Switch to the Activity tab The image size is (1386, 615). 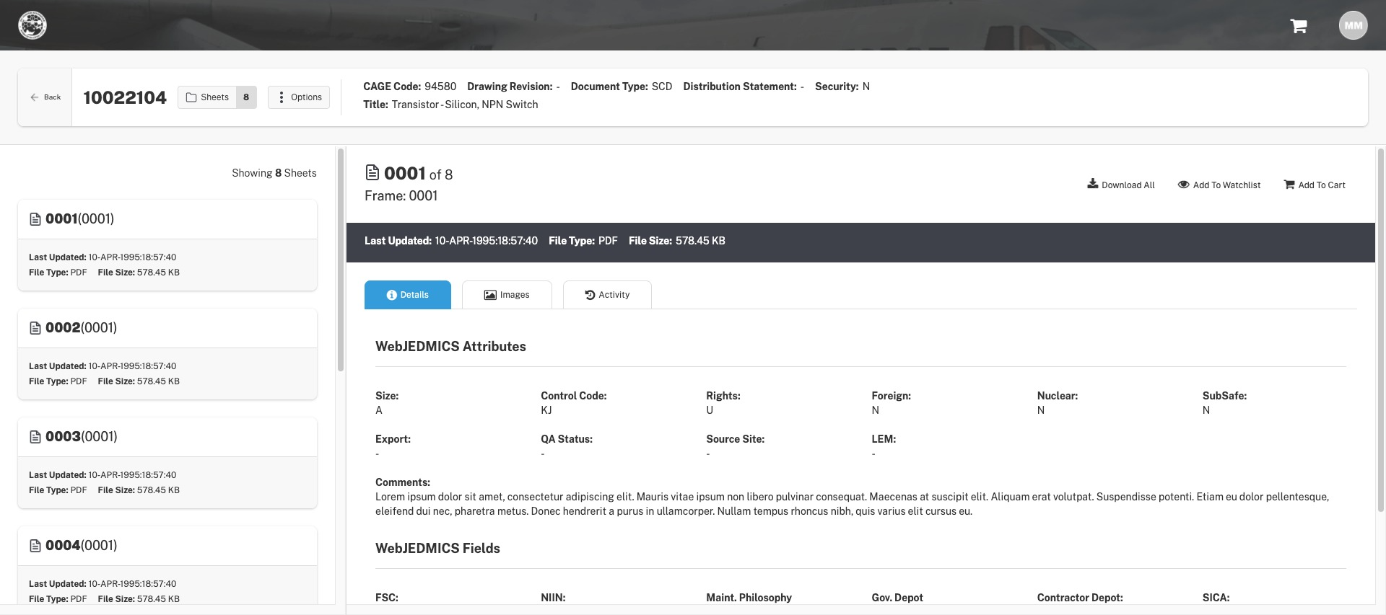(607, 295)
